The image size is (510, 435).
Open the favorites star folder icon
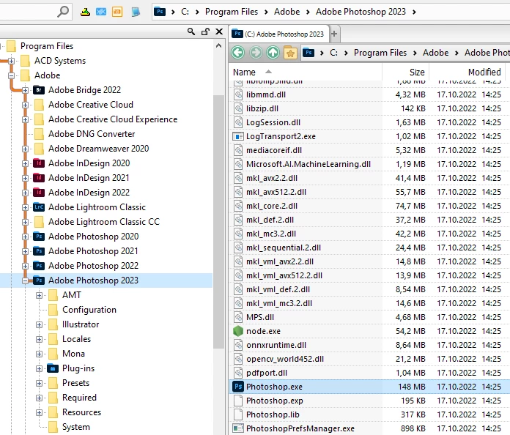290,52
